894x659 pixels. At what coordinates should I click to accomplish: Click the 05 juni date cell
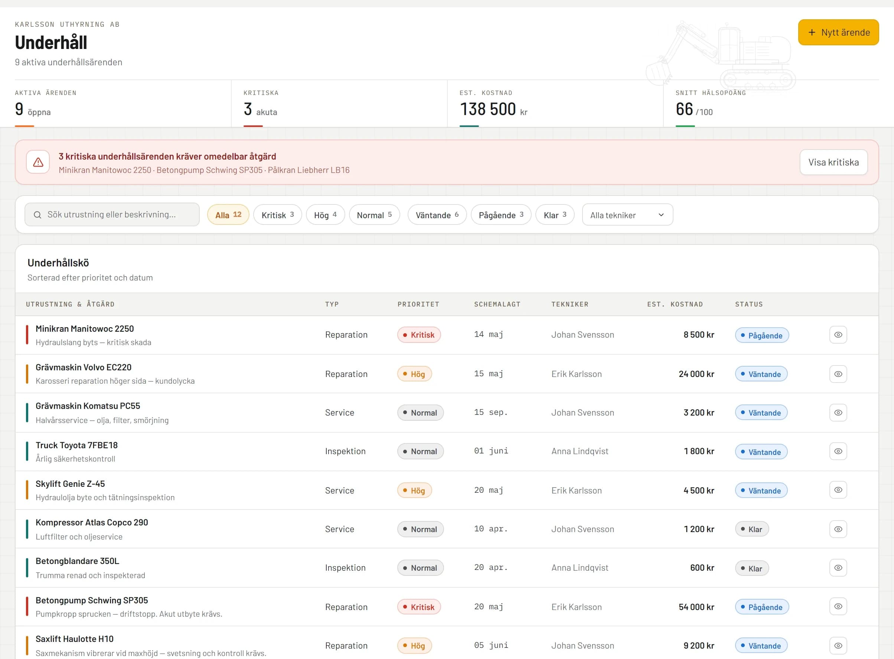click(491, 645)
